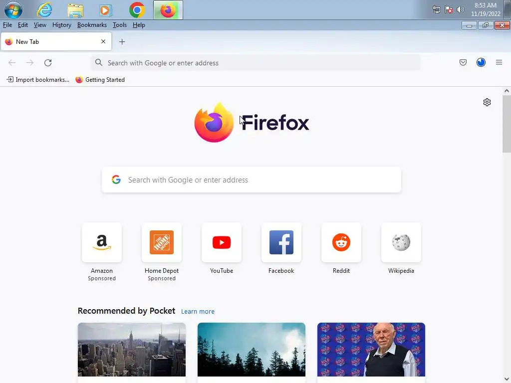511x383 pixels.
Task: Open the network tray icon
Action: [436, 9]
